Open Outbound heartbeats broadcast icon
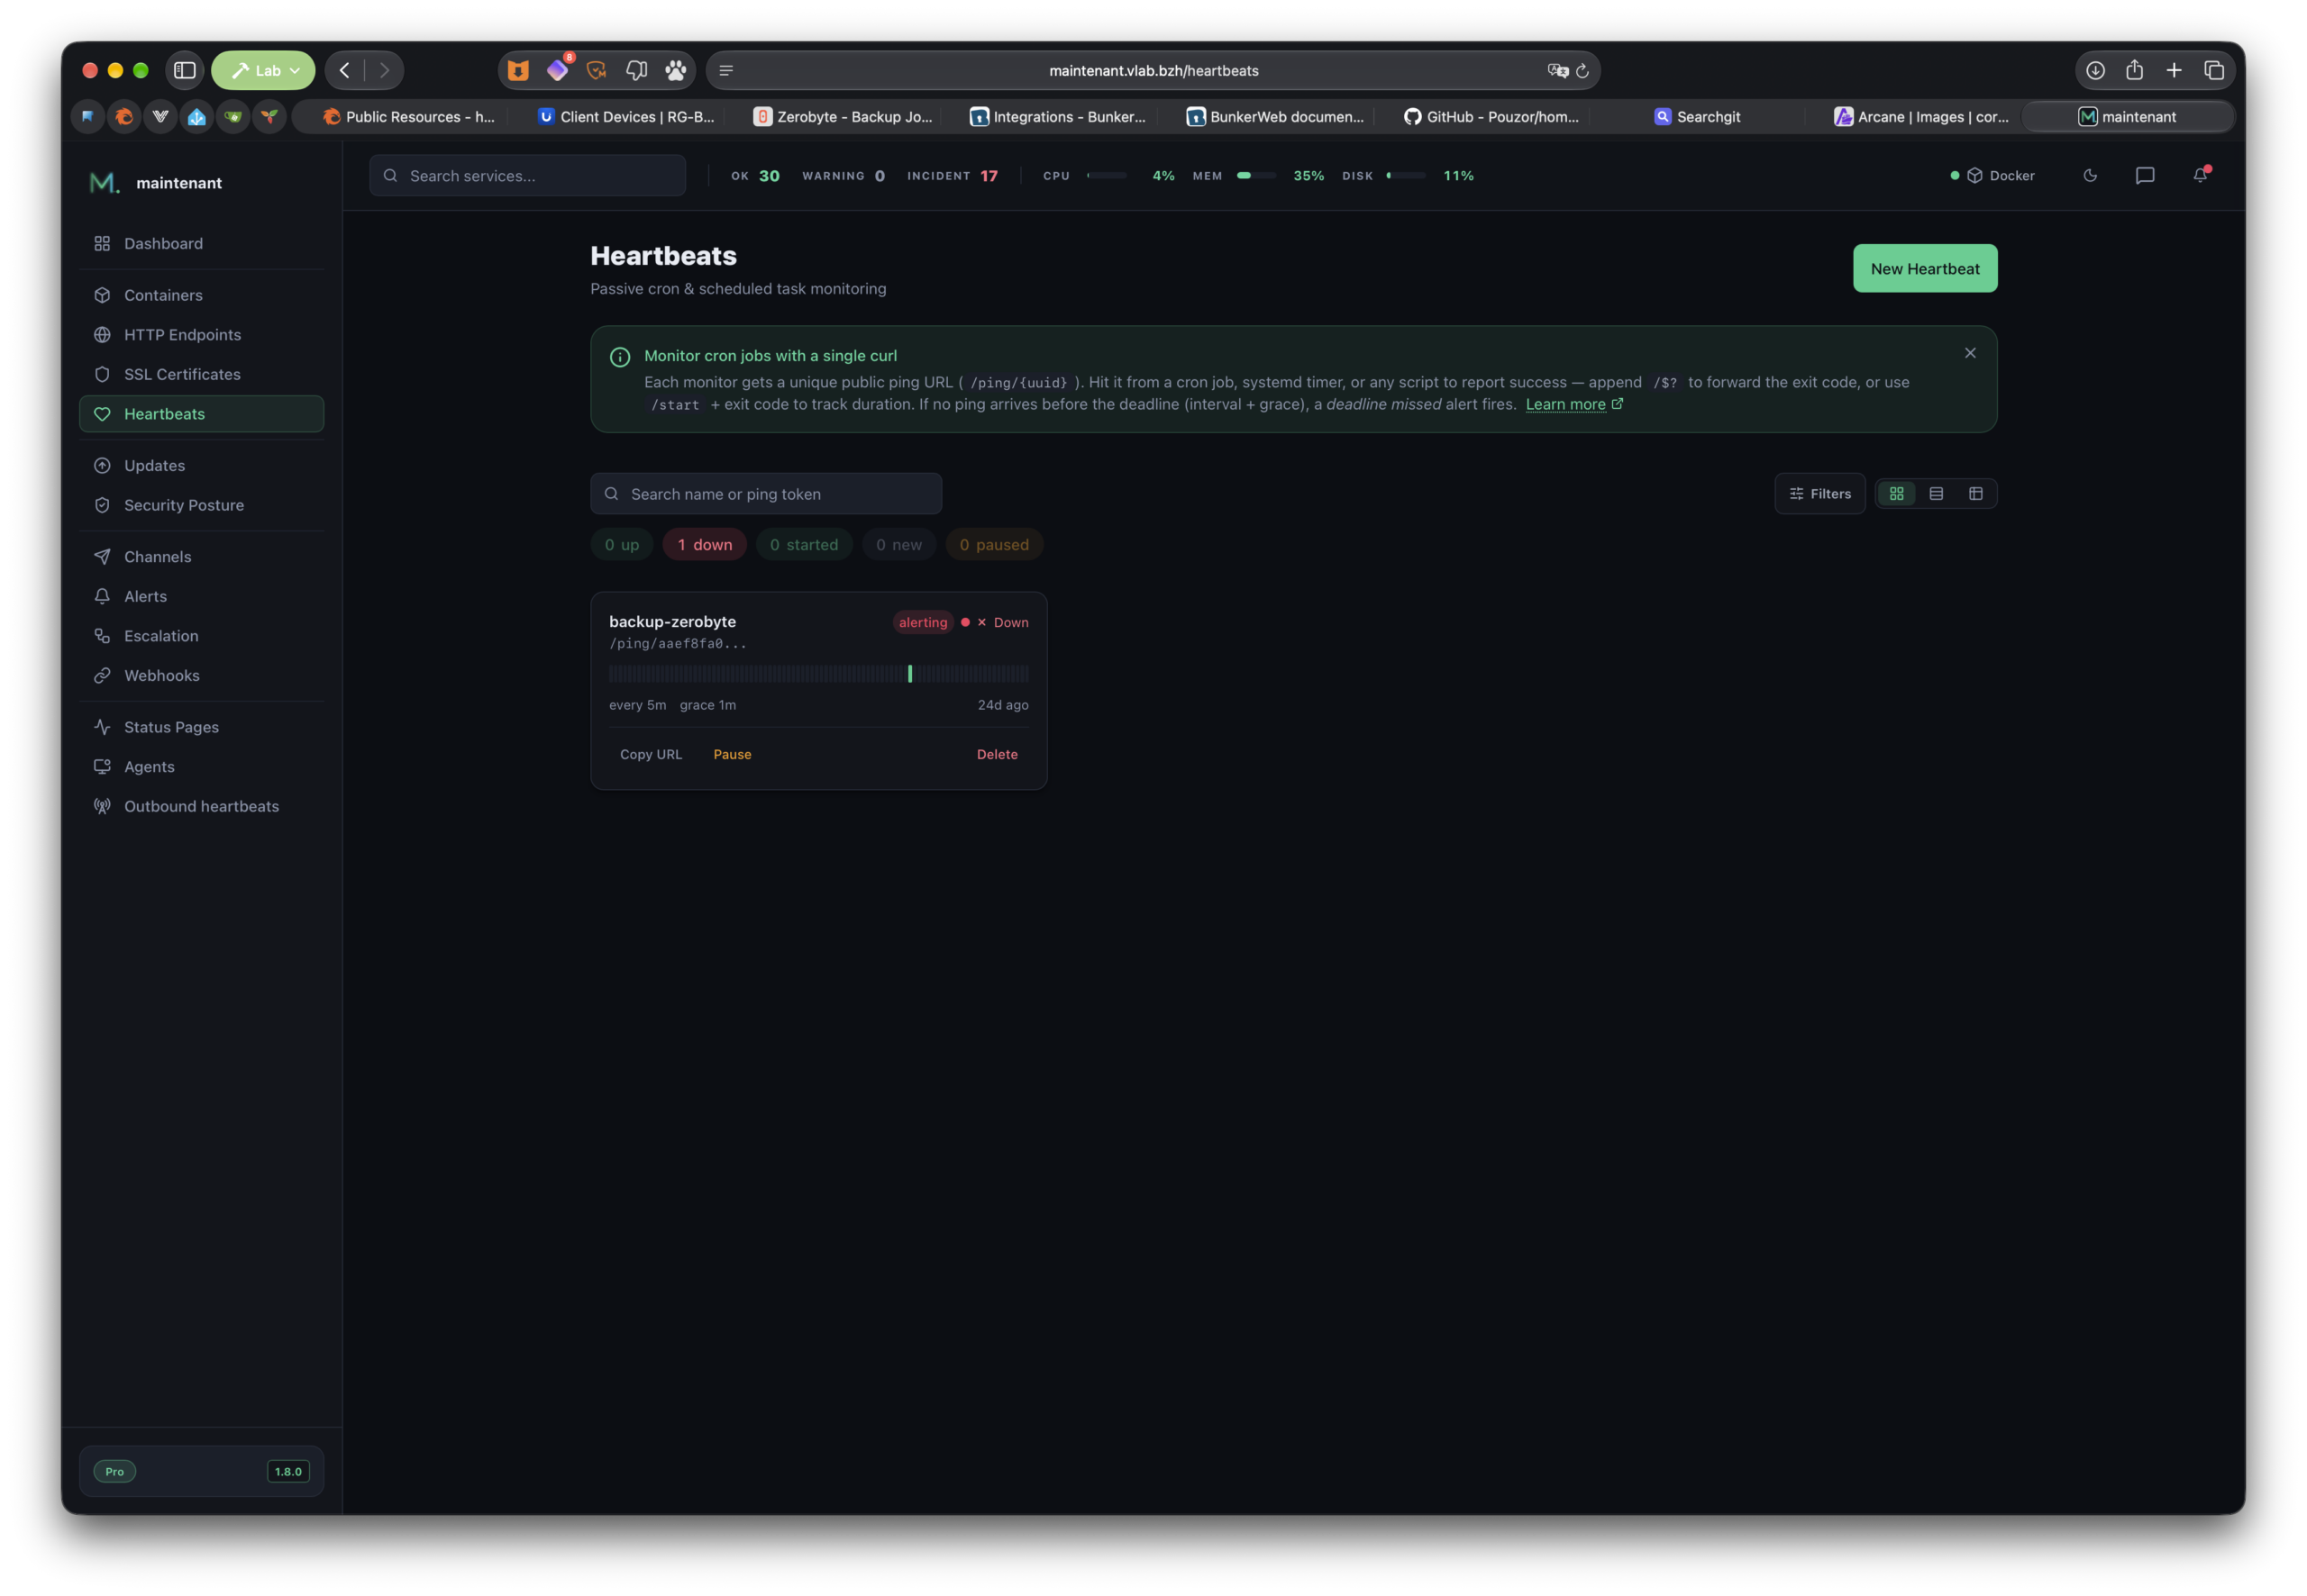The width and height of the screenshot is (2307, 1596). click(102, 806)
